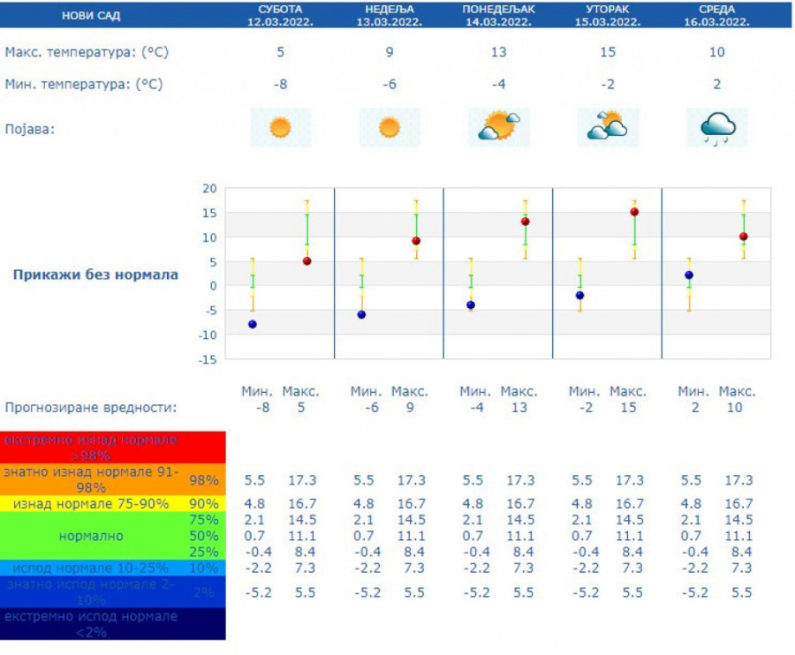Click the sunny icon for Saturday 12.03.2022
Image resolution: width=795 pixels, height=655 pixels.
point(280,127)
